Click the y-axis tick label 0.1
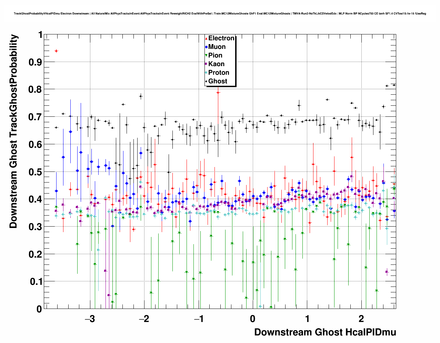 click(36, 282)
